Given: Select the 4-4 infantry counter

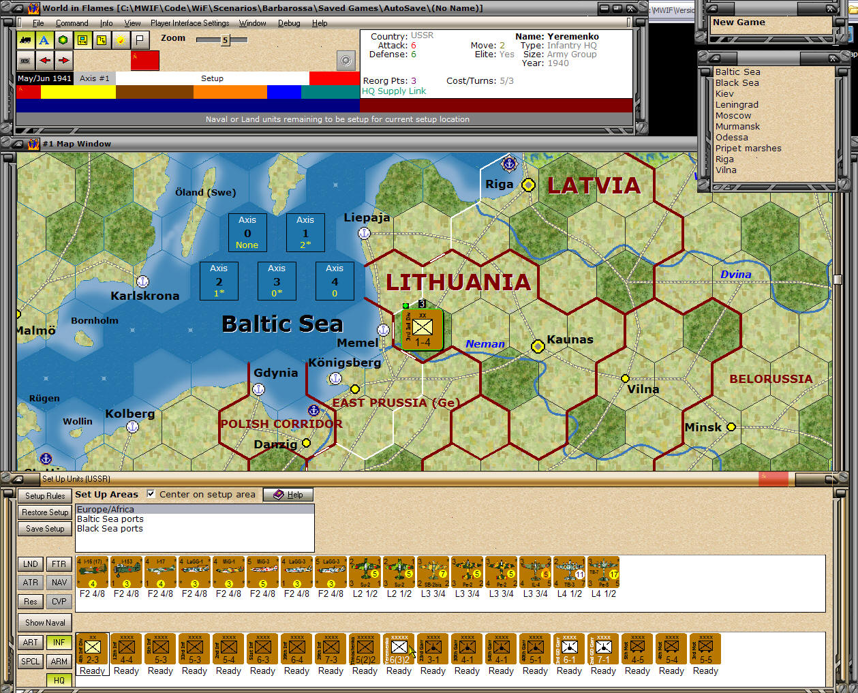Looking at the screenshot, I should click(x=126, y=649).
